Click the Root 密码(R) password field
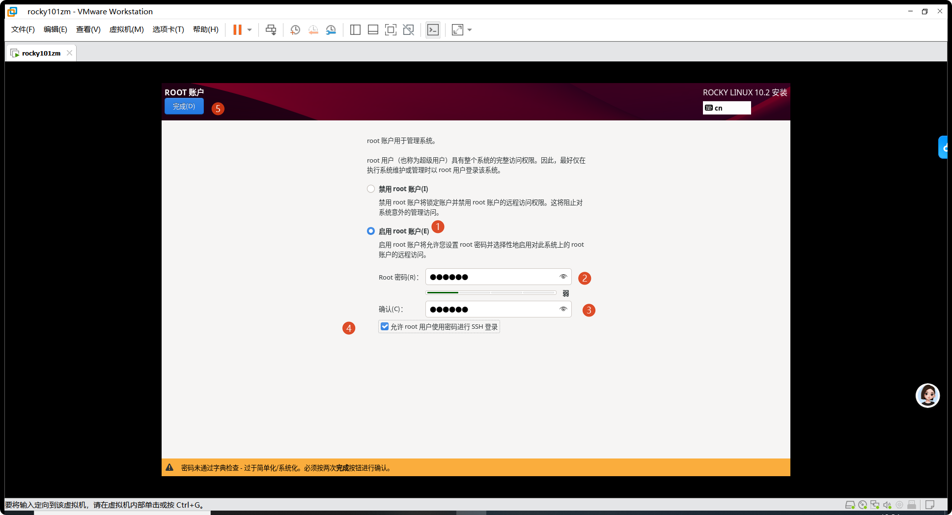Viewport: 952px width, 515px height. point(499,277)
